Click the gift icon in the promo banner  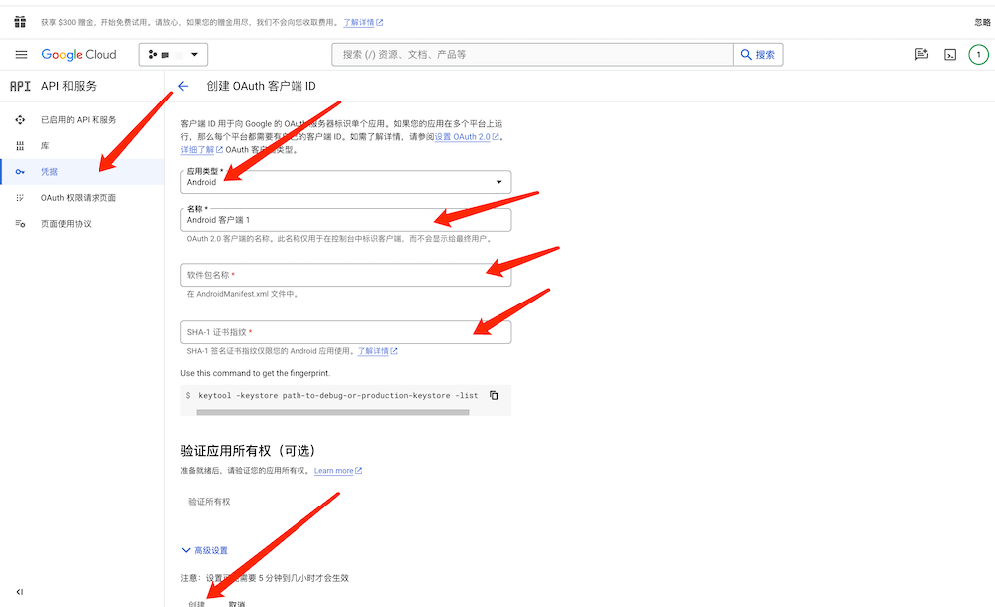[x=20, y=22]
